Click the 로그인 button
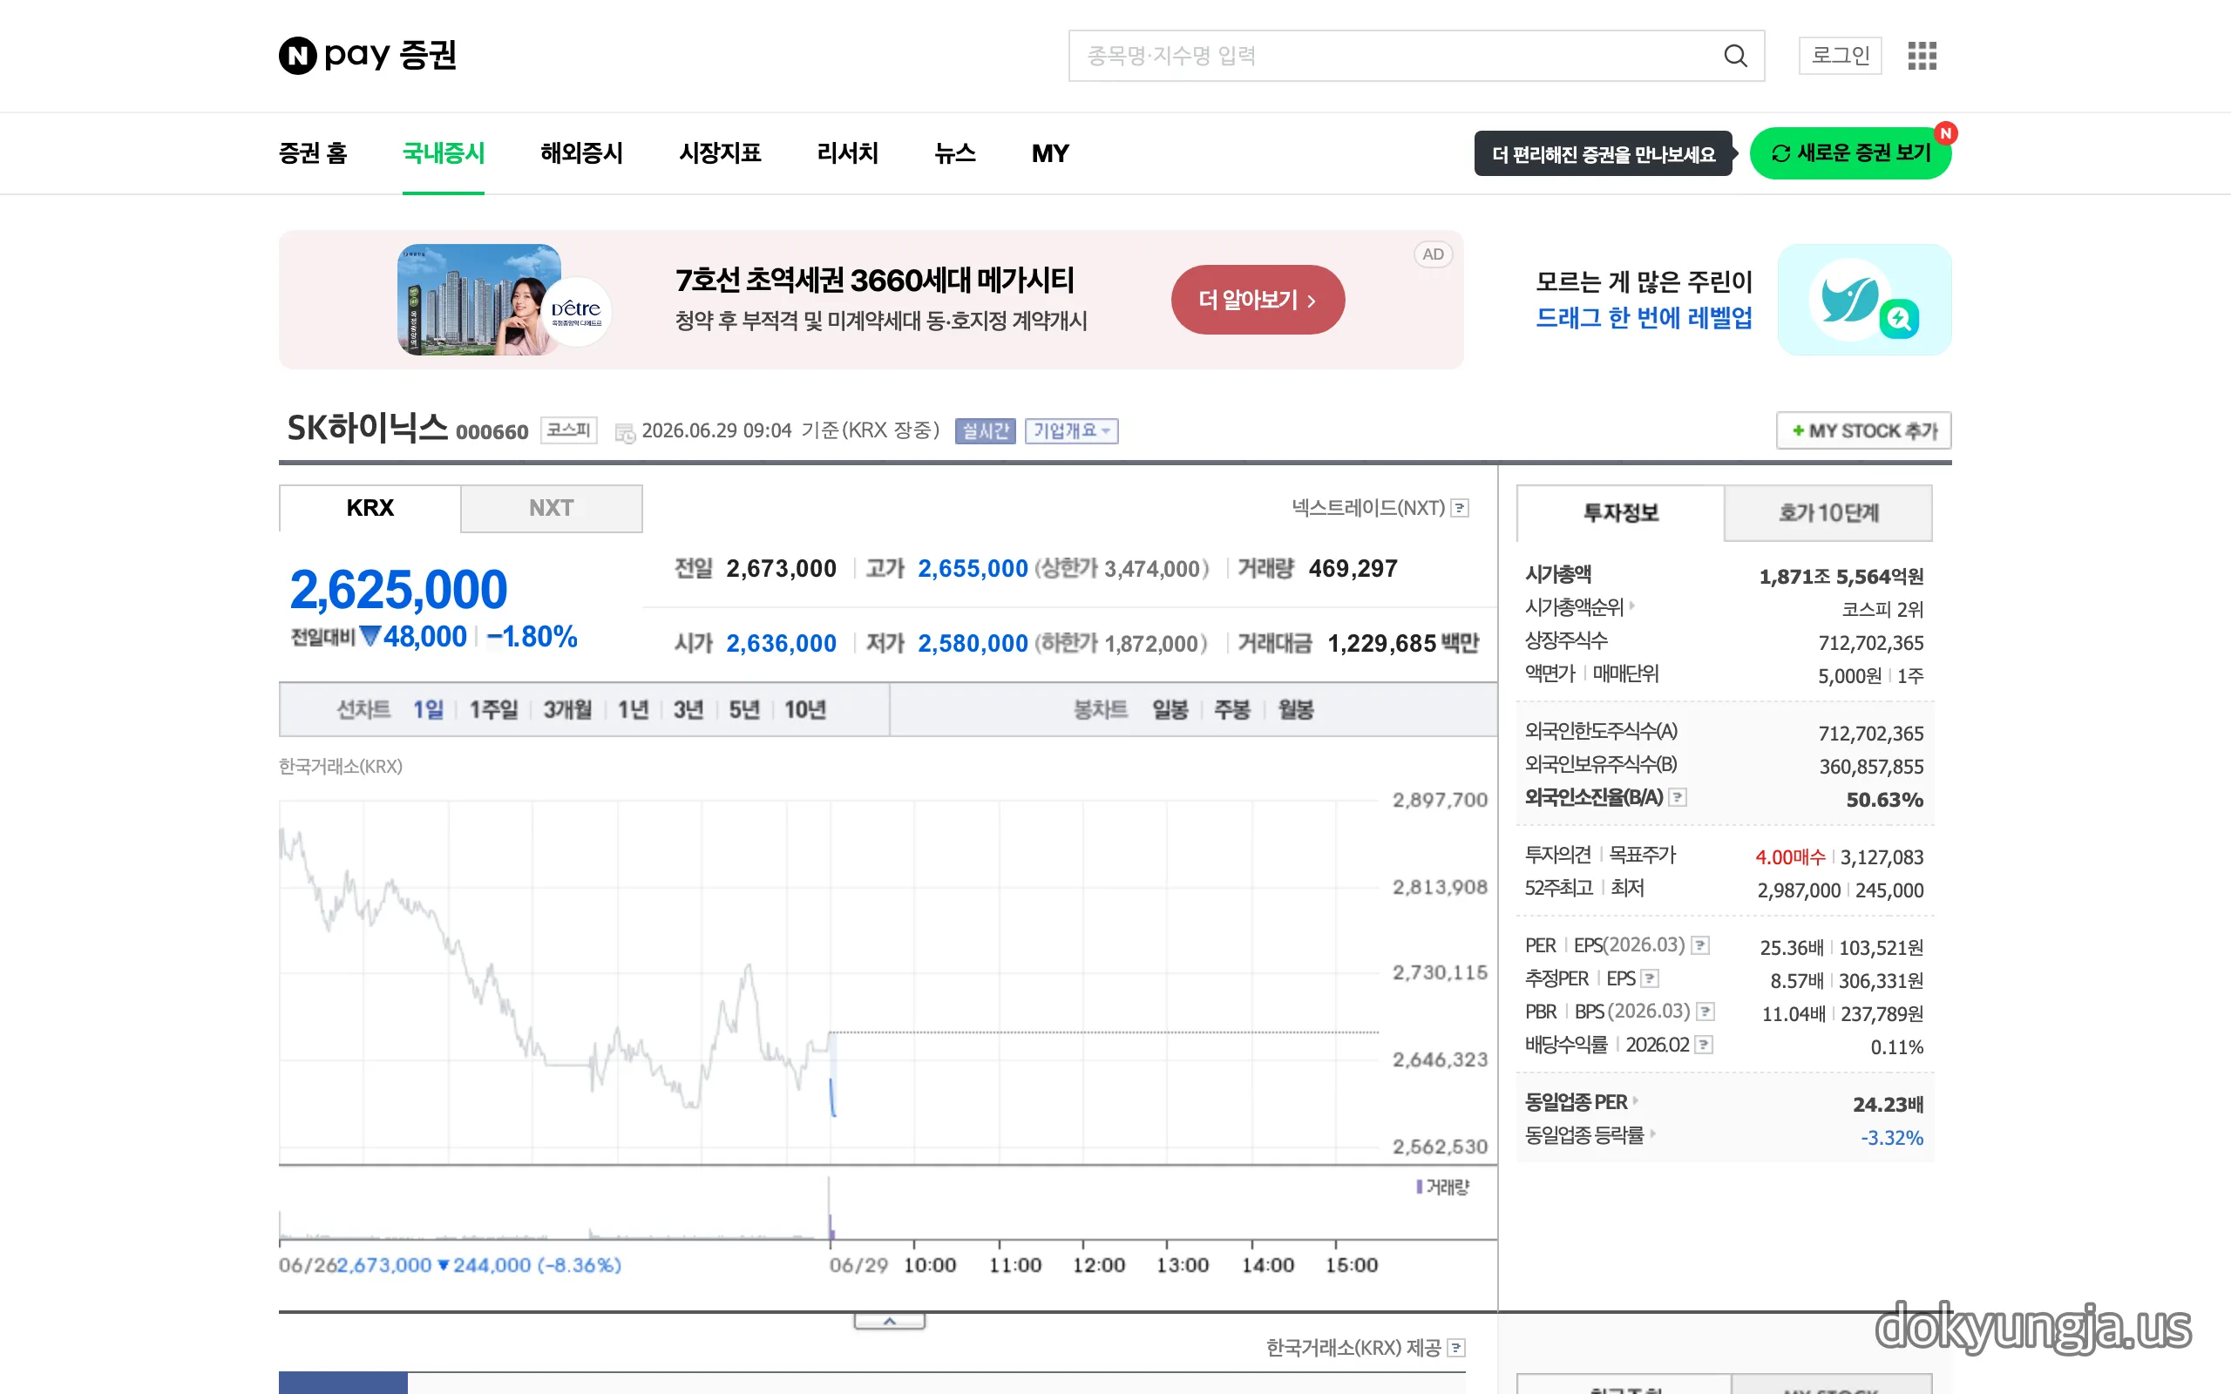Image resolution: width=2231 pixels, height=1394 pixels. [1840, 55]
